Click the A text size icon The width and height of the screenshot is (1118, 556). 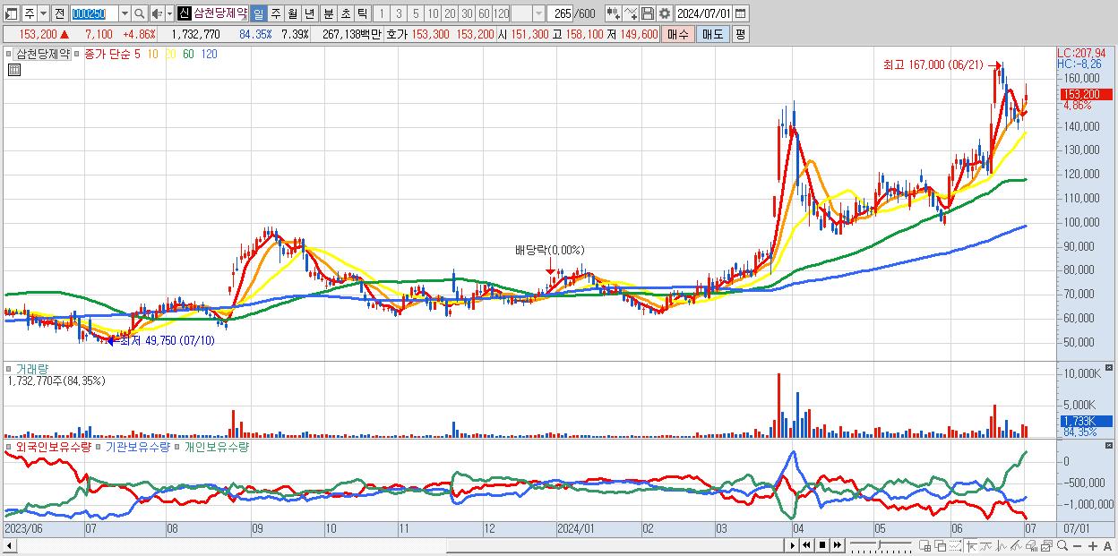click(x=1107, y=546)
